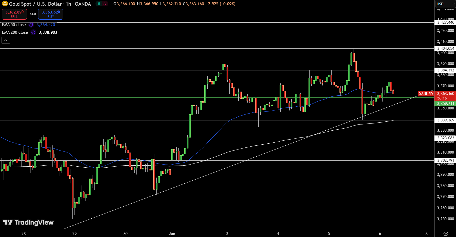
Task: Open the USD currency dropdown
Action: click(x=445, y=4)
